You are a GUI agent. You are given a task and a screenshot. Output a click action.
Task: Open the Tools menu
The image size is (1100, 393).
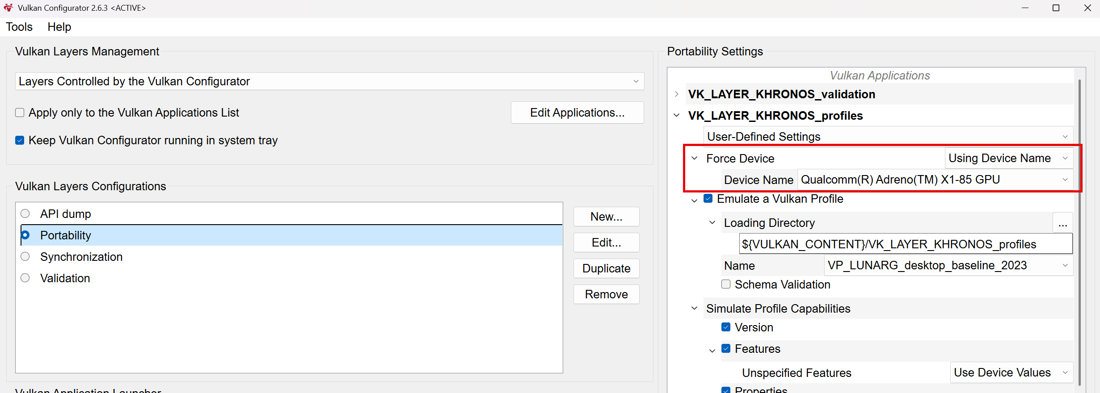tap(19, 27)
